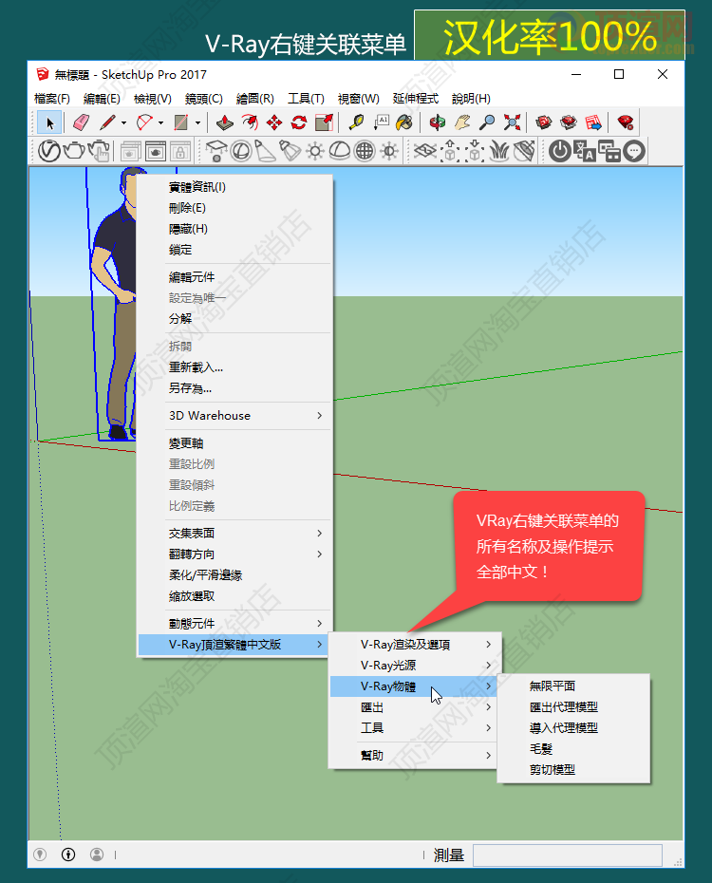Create a V-Ray sphere light
The width and height of the screenshot is (712, 883).
pyautogui.click(x=241, y=152)
